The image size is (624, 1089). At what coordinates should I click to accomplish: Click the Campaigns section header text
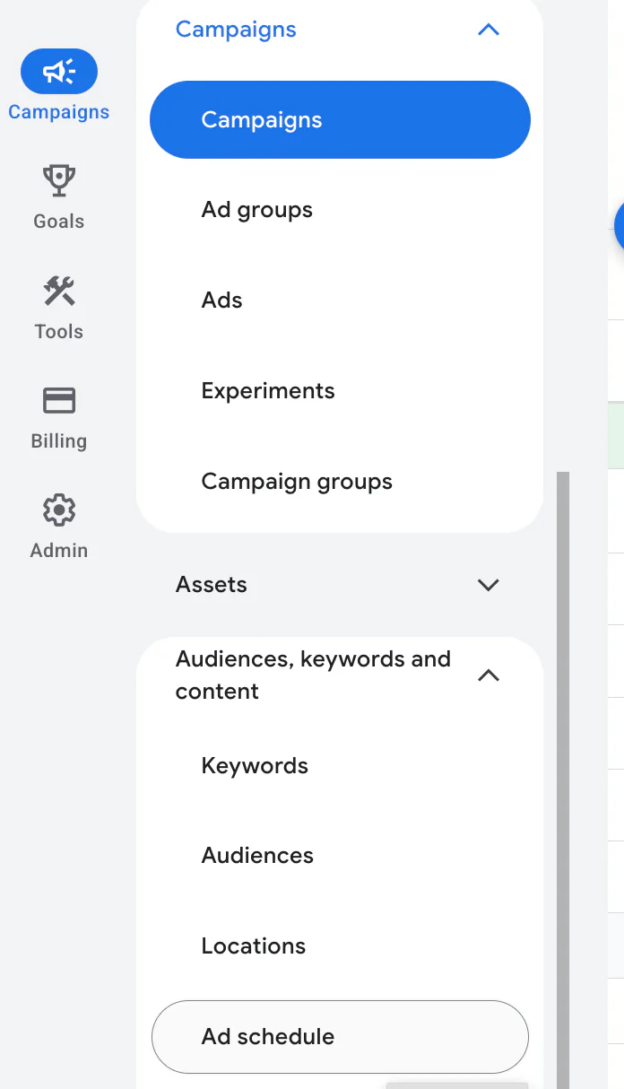point(236,30)
